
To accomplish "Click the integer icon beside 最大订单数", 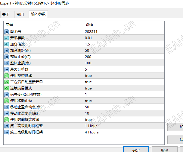I will click(7, 69).
